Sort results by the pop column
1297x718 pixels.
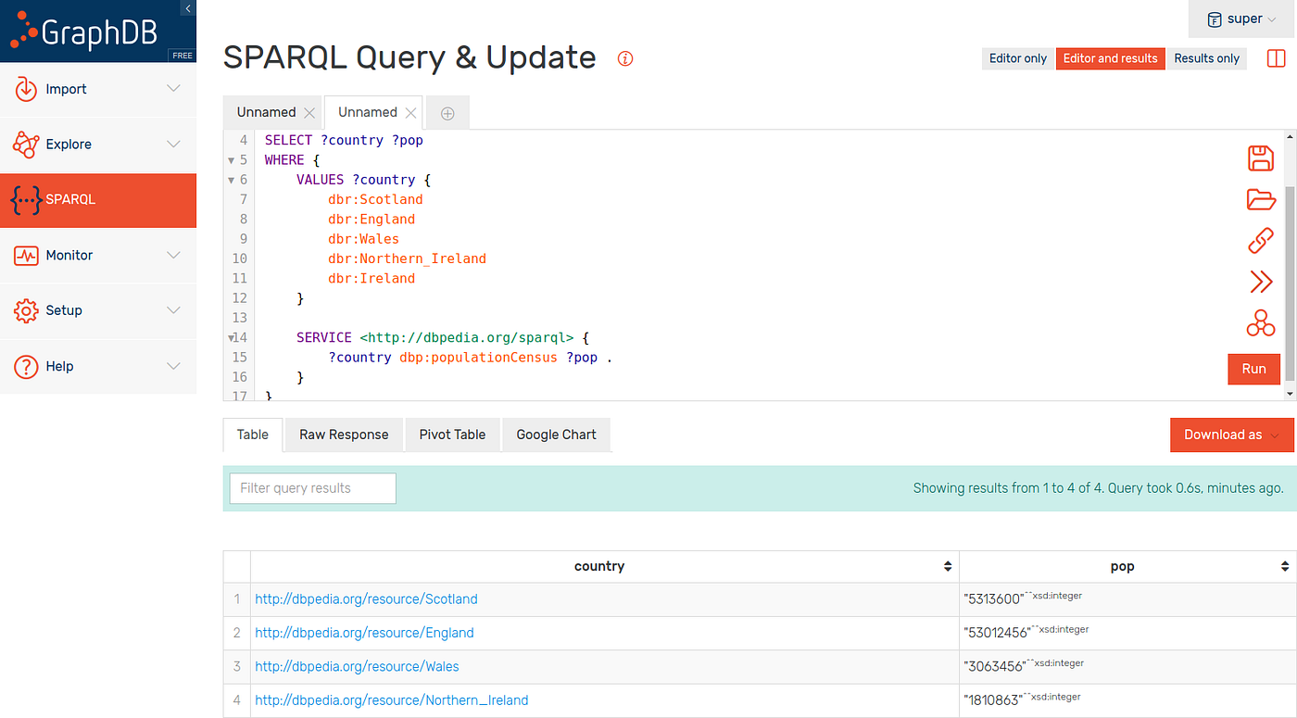1285,567
